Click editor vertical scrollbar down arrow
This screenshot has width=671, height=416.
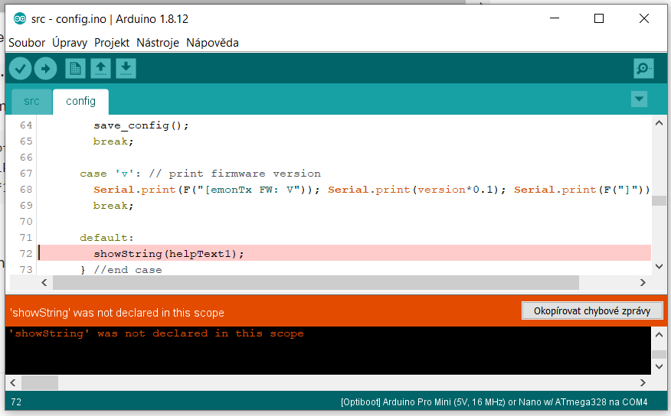[x=658, y=266]
